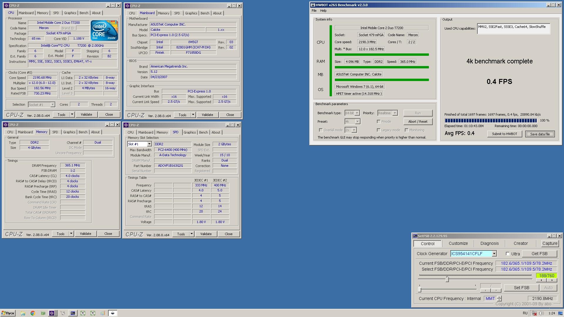Enable the Overkill mode checkbox
The width and height of the screenshot is (564, 317).
pyautogui.click(x=321, y=130)
